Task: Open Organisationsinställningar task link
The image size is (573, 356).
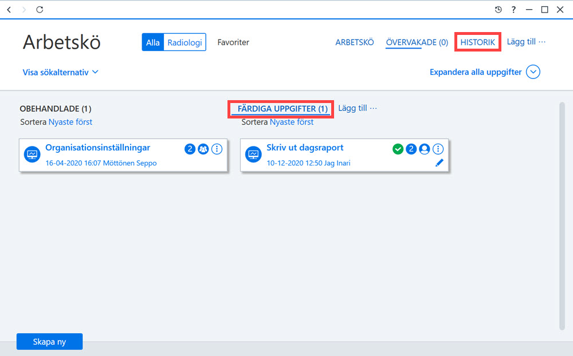Action: (97, 148)
